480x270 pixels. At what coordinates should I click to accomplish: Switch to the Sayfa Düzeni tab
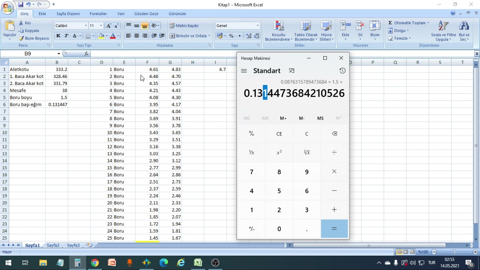click(68, 13)
